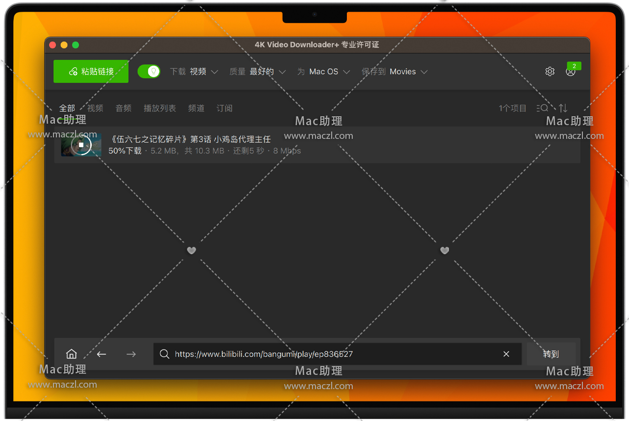Click the magnifier icon in the URL bar
Viewport: 629px width, 421px height.
tap(165, 354)
